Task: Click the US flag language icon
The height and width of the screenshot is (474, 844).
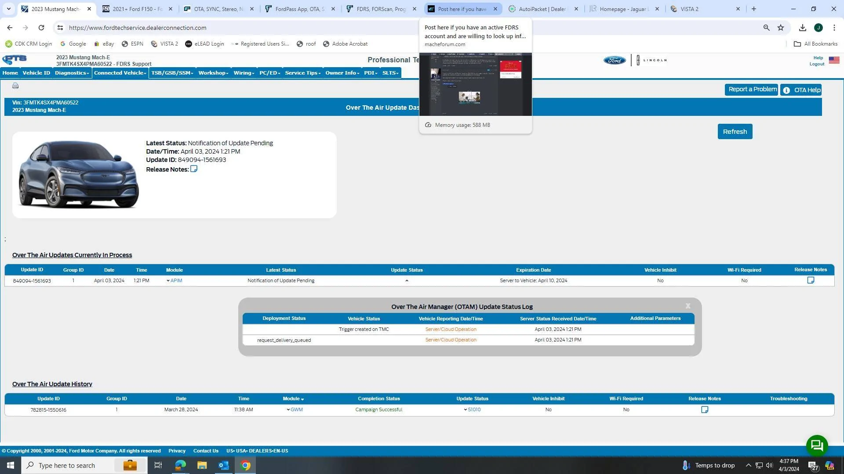Action: tap(834, 60)
